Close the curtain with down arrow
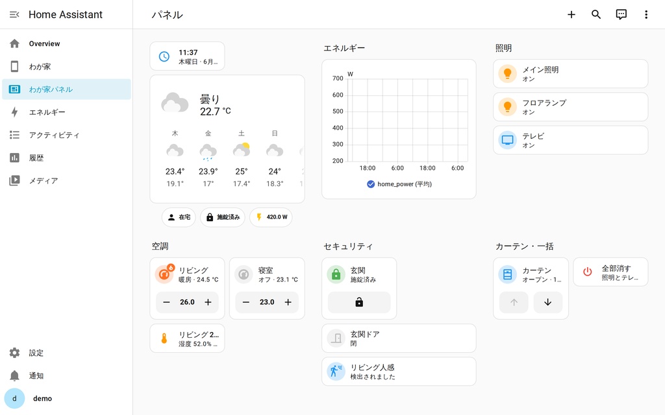 click(547, 302)
